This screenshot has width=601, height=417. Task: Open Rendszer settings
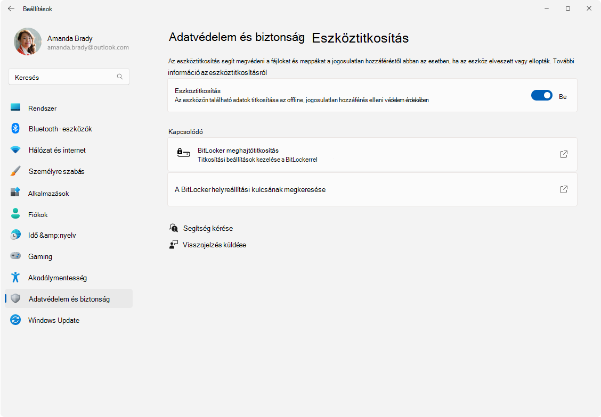click(69, 109)
